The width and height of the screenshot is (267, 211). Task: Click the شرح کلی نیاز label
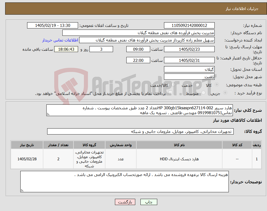click(248, 110)
